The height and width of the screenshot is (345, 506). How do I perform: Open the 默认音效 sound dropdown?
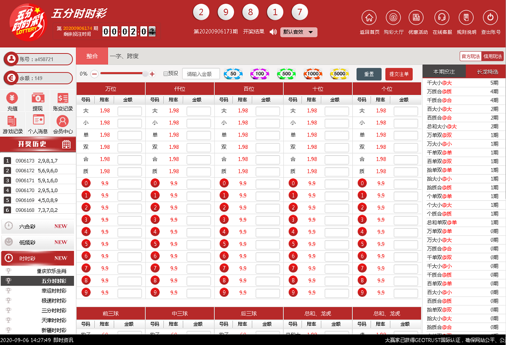click(299, 32)
